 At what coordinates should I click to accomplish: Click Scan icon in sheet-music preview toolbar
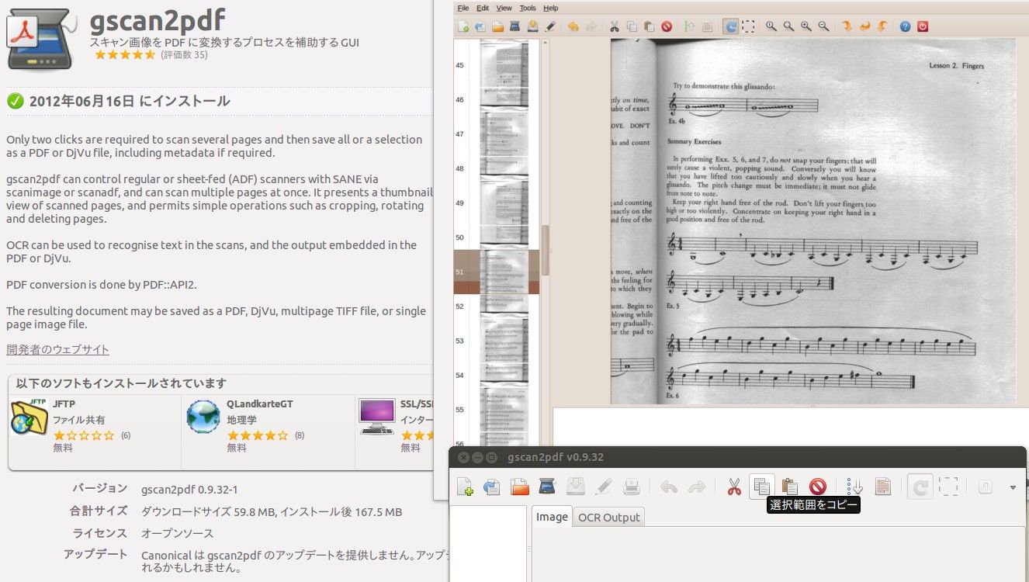point(514,26)
